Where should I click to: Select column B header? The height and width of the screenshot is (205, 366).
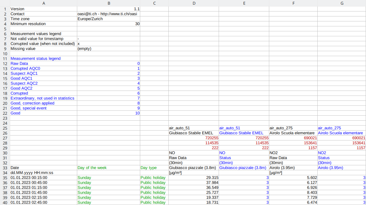(x=109, y=3)
